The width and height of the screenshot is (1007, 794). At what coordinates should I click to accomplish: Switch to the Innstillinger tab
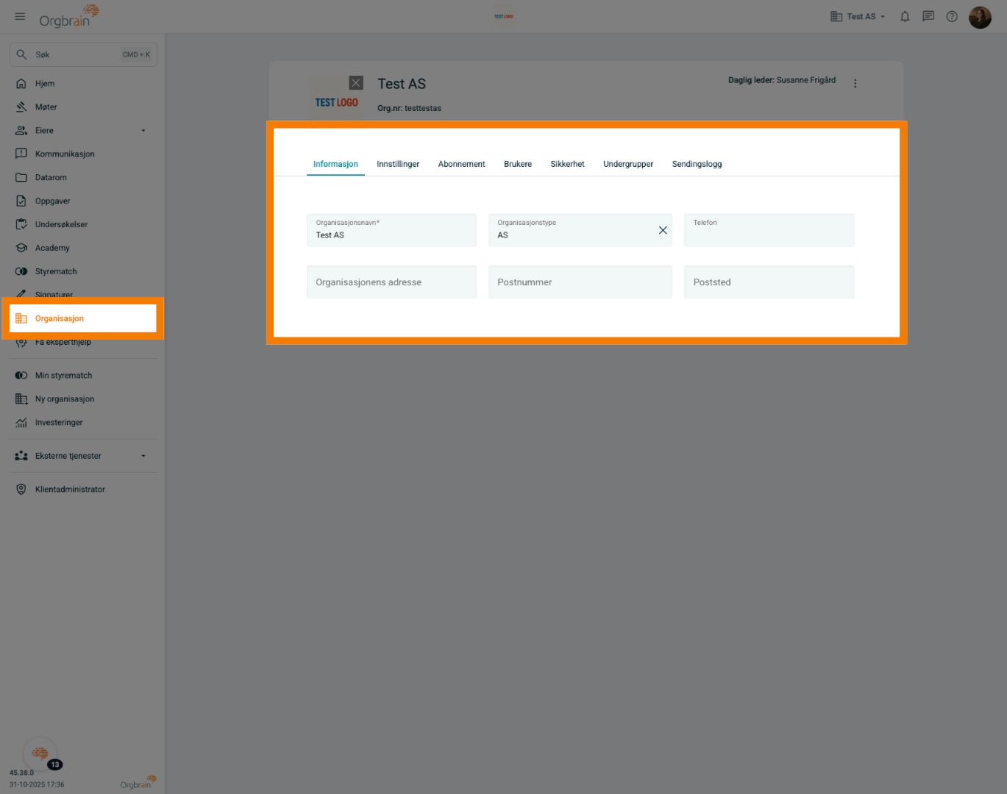[x=398, y=164]
